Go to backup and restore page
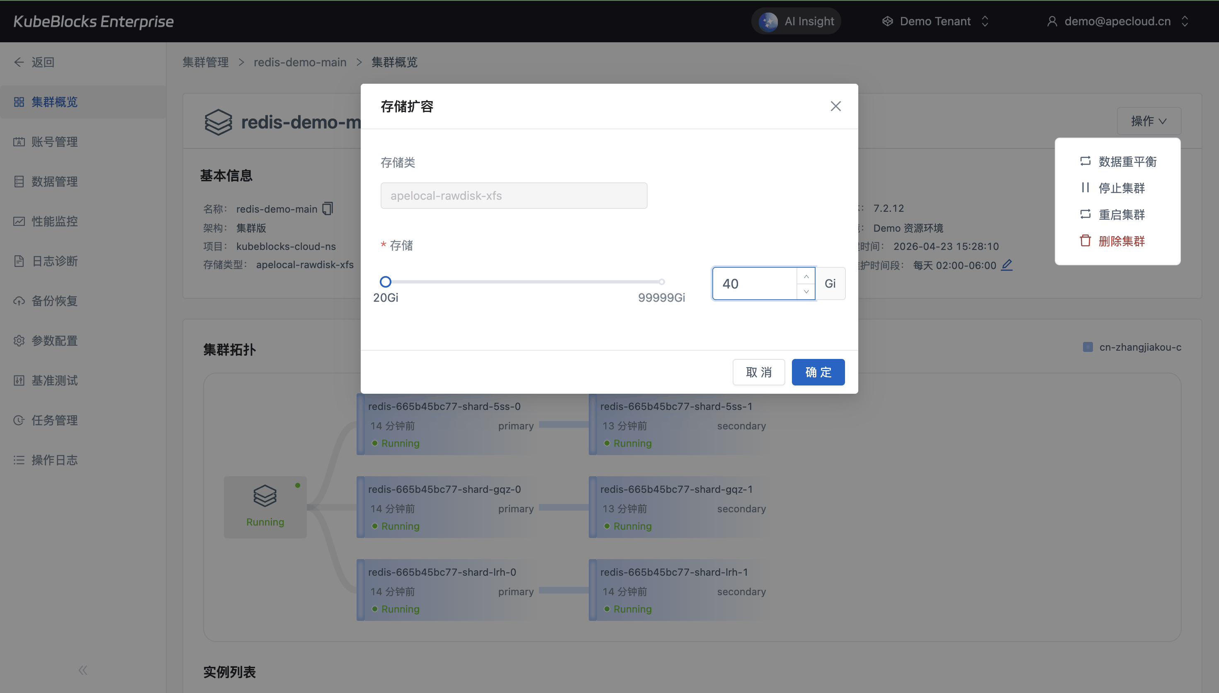 coord(54,301)
